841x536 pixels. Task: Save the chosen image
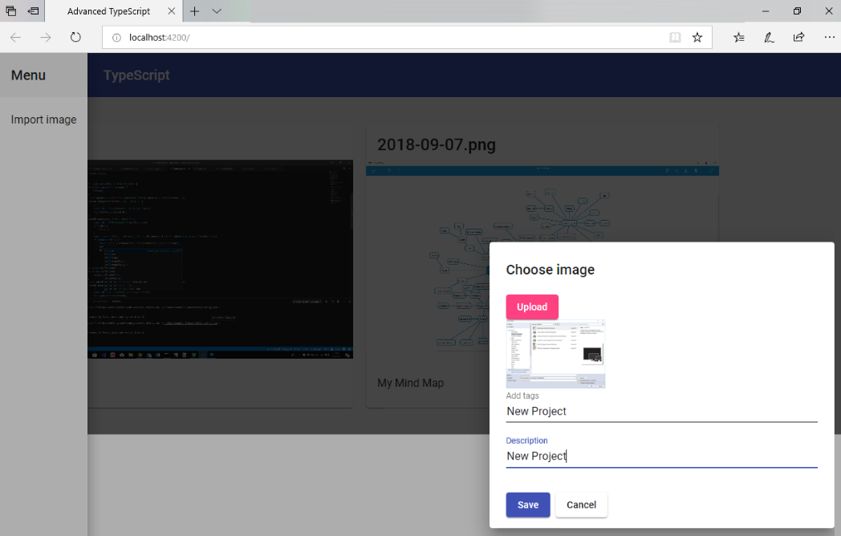pyautogui.click(x=527, y=505)
